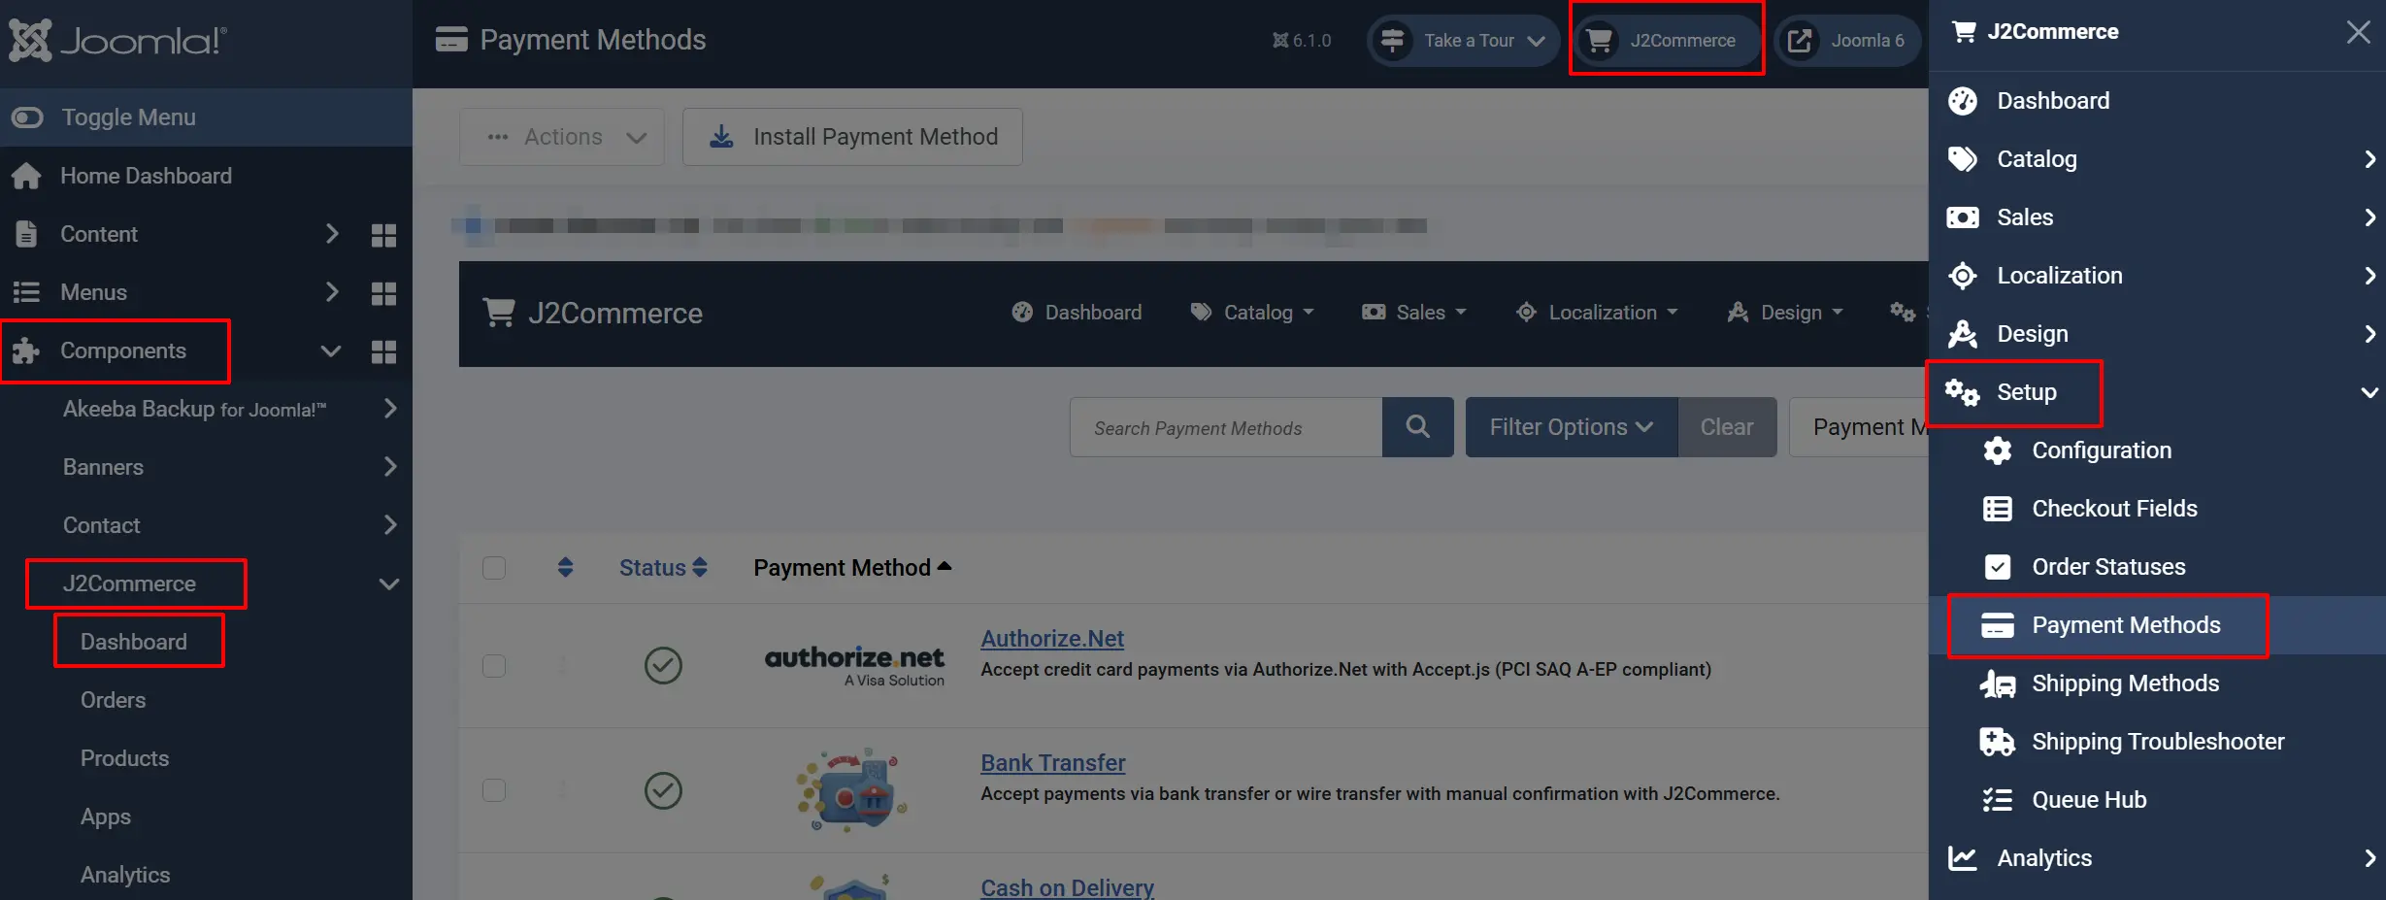The width and height of the screenshot is (2386, 900).
Task: Click the Clear filter button
Action: [1727, 427]
